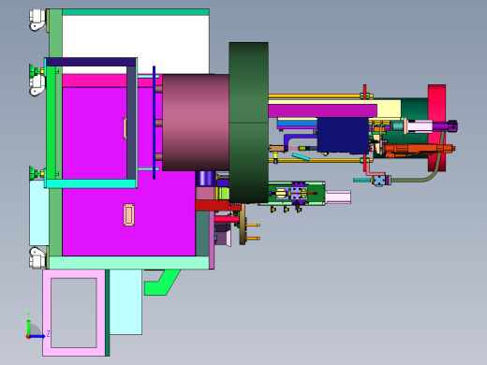Click the bright green angled bracket
Screen dimensions: 487x365
point(162,283)
